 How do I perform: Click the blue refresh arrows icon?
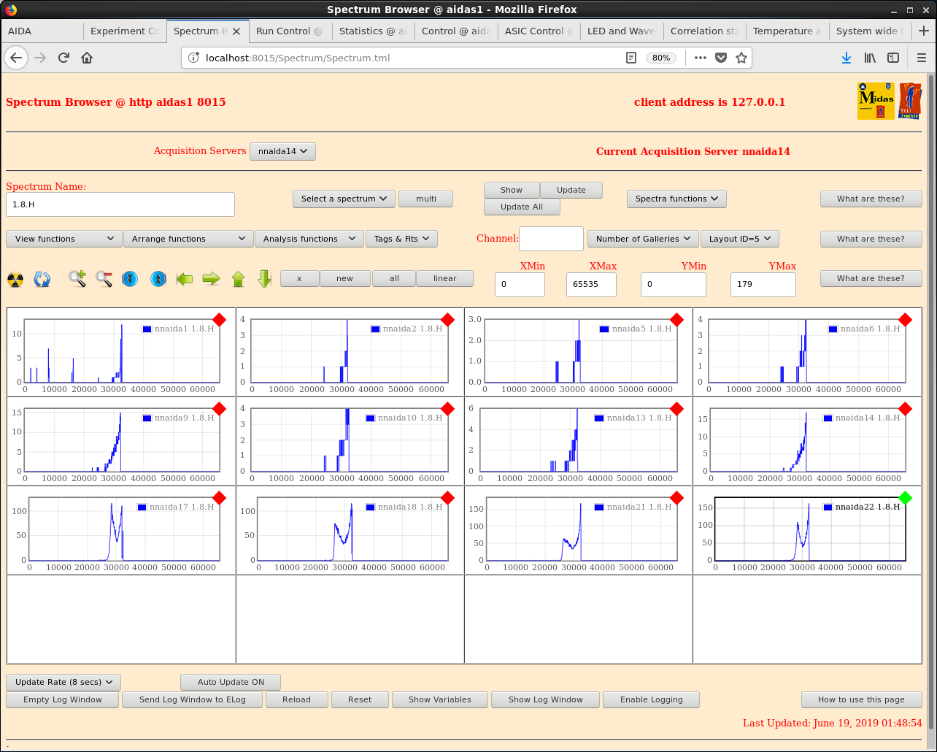click(x=42, y=279)
